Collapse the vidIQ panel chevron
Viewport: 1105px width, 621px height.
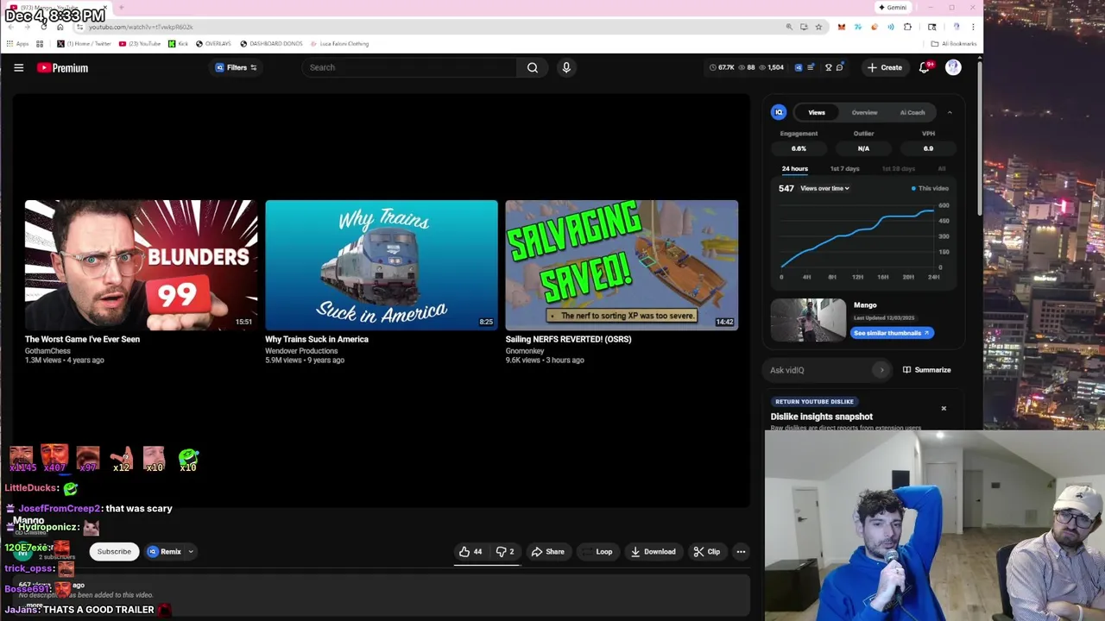click(950, 112)
